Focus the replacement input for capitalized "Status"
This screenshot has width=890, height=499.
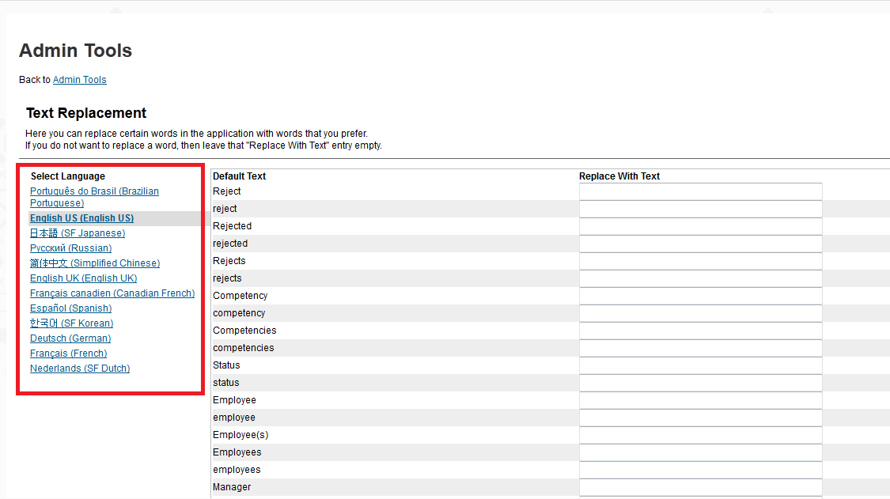[x=700, y=365]
